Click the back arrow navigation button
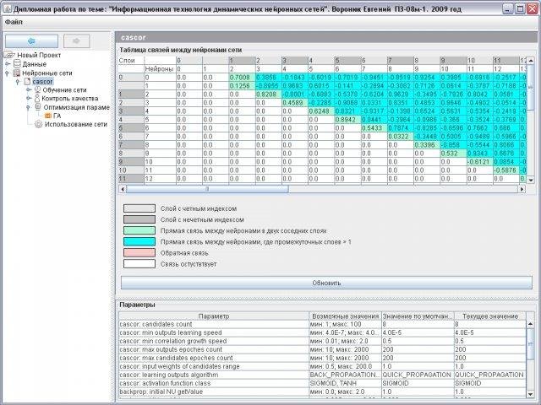541x405 pixels. click(30, 40)
